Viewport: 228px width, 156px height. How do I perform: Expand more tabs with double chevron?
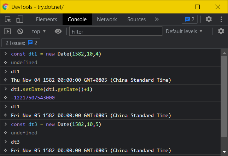tap(157, 19)
